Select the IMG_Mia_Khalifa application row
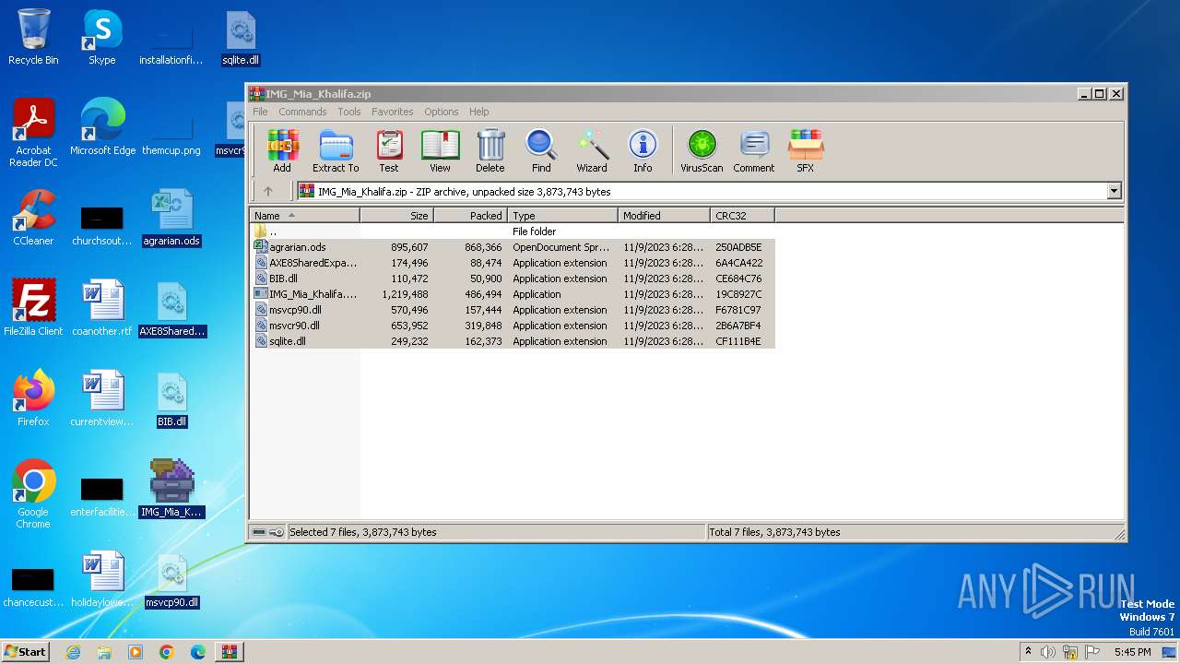Viewport: 1180px width, 664px height. coord(512,294)
